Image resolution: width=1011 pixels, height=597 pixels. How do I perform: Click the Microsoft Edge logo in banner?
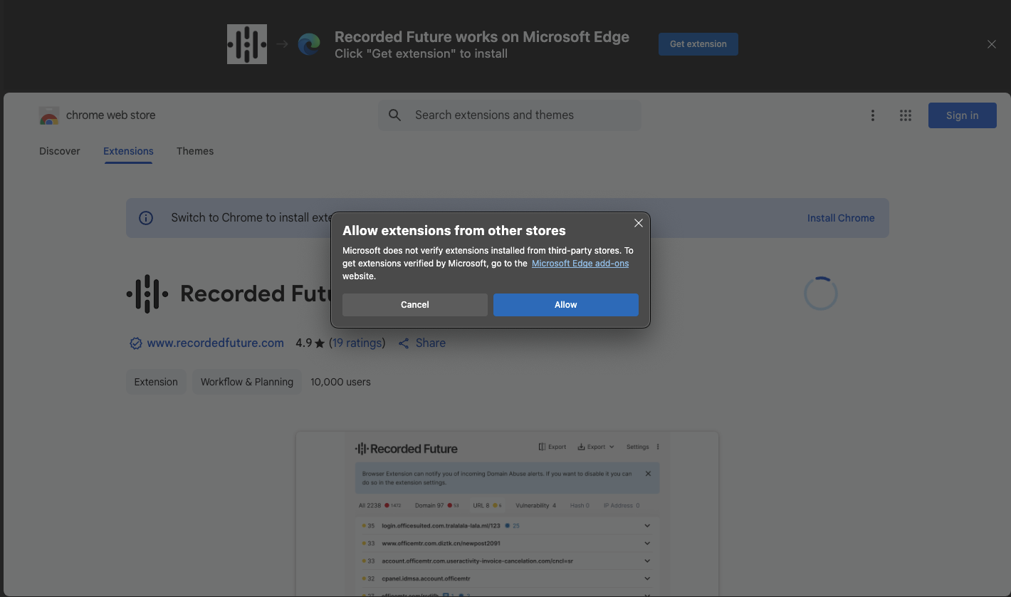pos(309,44)
